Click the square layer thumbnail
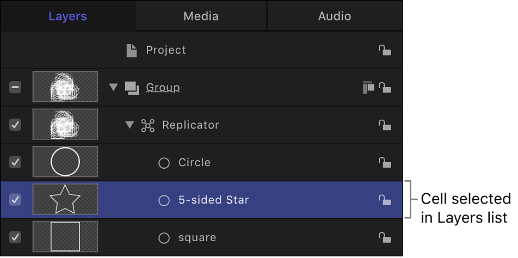518x258 pixels. click(65, 237)
